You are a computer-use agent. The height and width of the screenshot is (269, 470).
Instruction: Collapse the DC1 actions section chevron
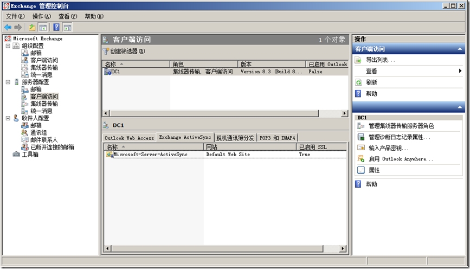coord(460,107)
